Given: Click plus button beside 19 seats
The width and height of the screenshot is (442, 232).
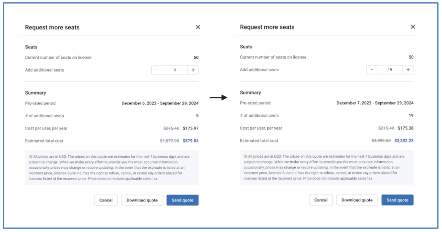Looking at the screenshot, I should click(408, 70).
